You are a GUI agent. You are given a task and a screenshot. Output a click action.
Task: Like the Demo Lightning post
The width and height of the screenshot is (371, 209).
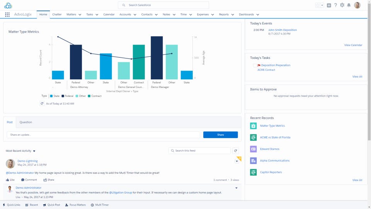tap(10, 180)
